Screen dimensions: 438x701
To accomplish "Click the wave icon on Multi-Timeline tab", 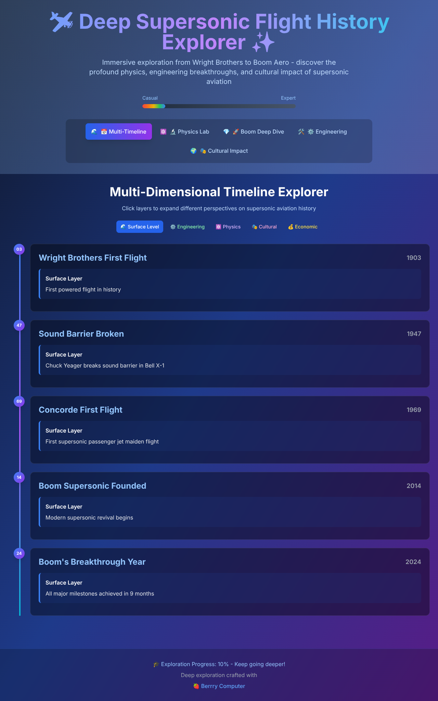I will (94, 132).
